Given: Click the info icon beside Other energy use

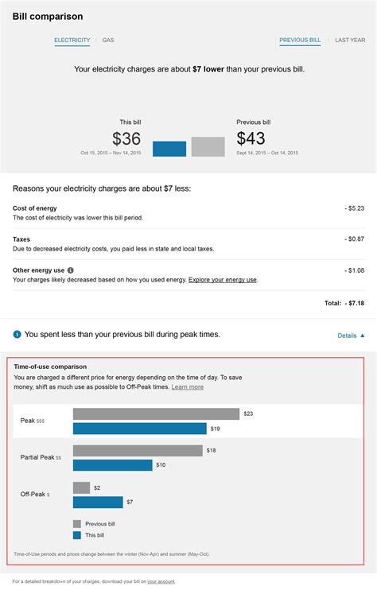Looking at the screenshot, I should (70, 270).
